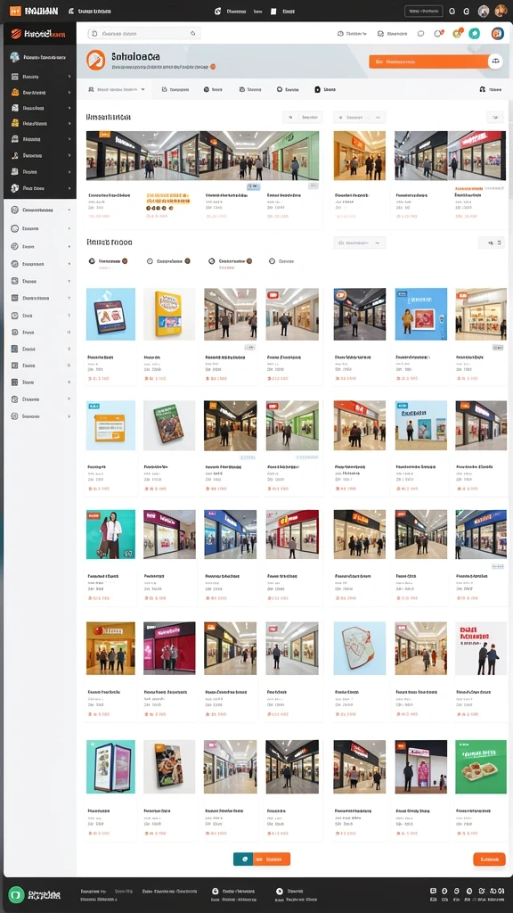Click the white circular button on orange banner
The image size is (513, 913).
pos(495,62)
